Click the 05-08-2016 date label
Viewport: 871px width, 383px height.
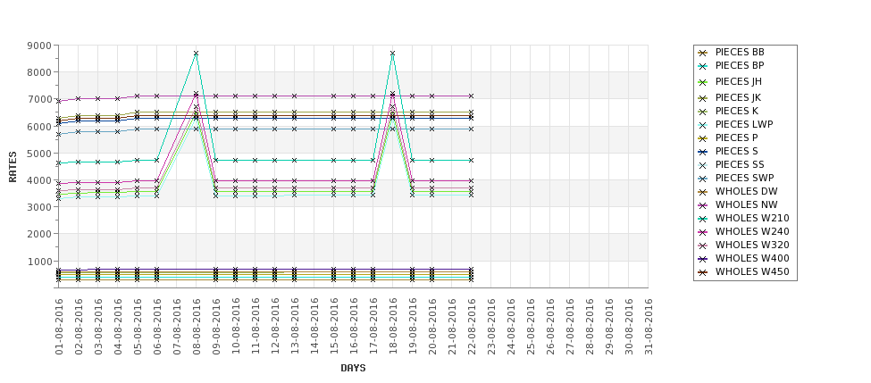pyautogui.click(x=138, y=327)
